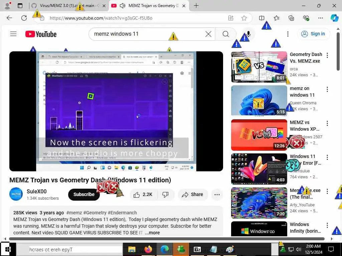Expand description with ...more
Screen dimensions: 342x256
tap(152, 233)
